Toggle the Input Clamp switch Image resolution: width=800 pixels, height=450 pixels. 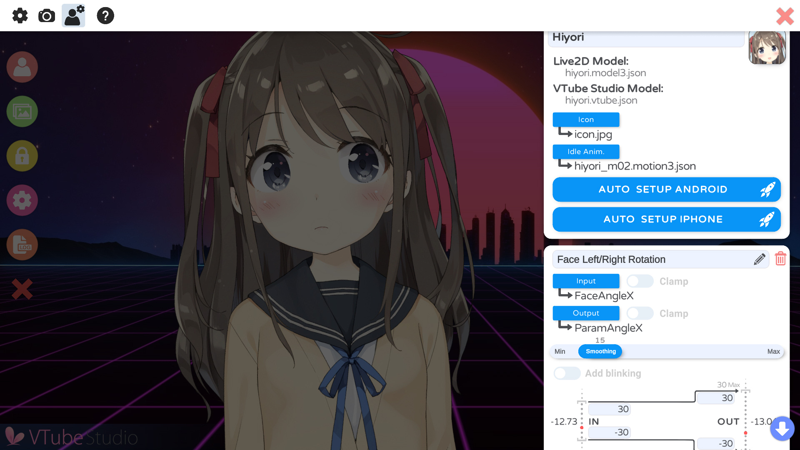[640, 281]
